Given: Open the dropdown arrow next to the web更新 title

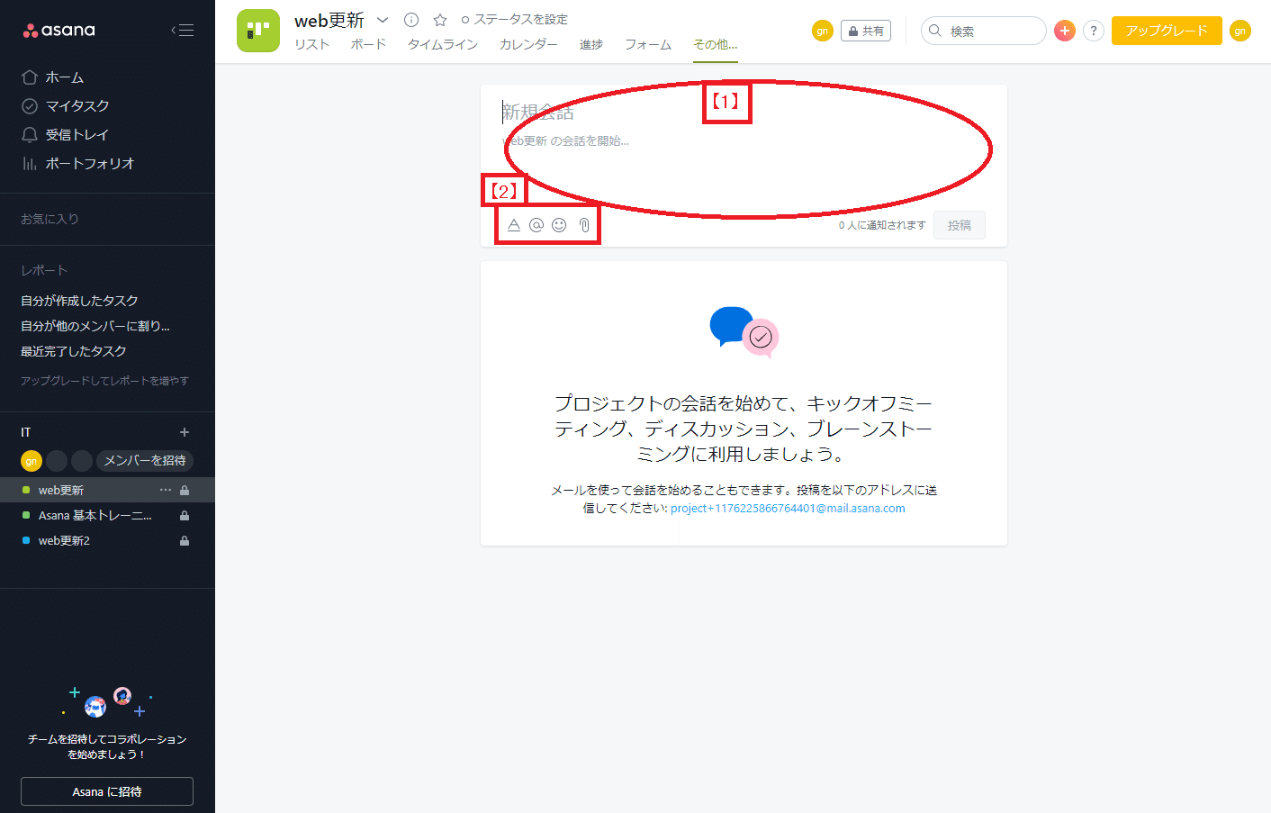Looking at the screenshot, I should click(x=383, y=20).
